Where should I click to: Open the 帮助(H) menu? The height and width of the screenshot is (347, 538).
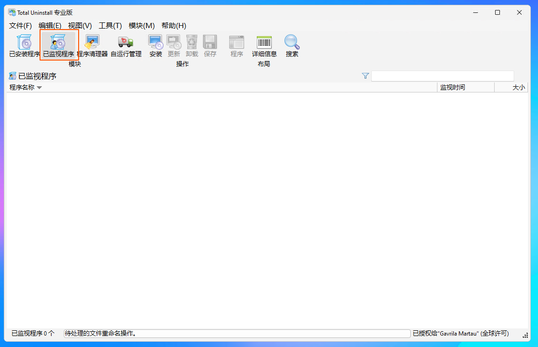173,26
